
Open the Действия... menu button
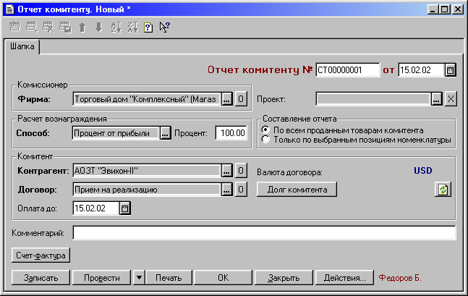(344, 277)
